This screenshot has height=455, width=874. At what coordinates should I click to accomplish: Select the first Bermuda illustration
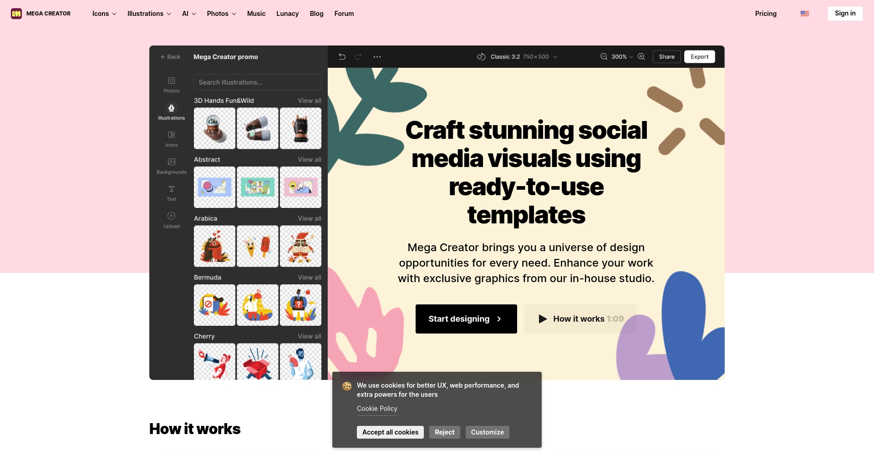pos(215,305)
